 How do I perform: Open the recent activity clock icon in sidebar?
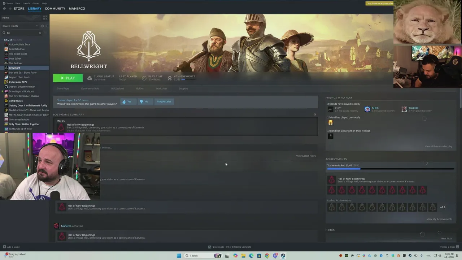42,26
